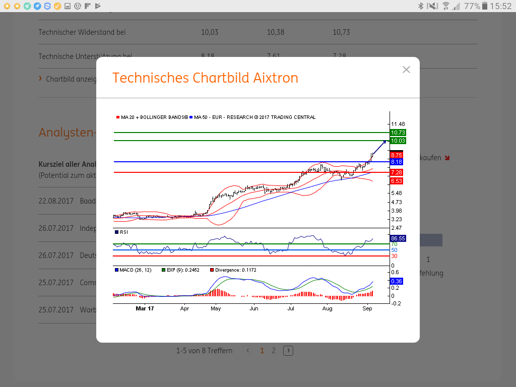The height and width of the screenshot is (387, 516).
Task: Tap the orange eraser notification icon
Action: [x=57, y=6]
